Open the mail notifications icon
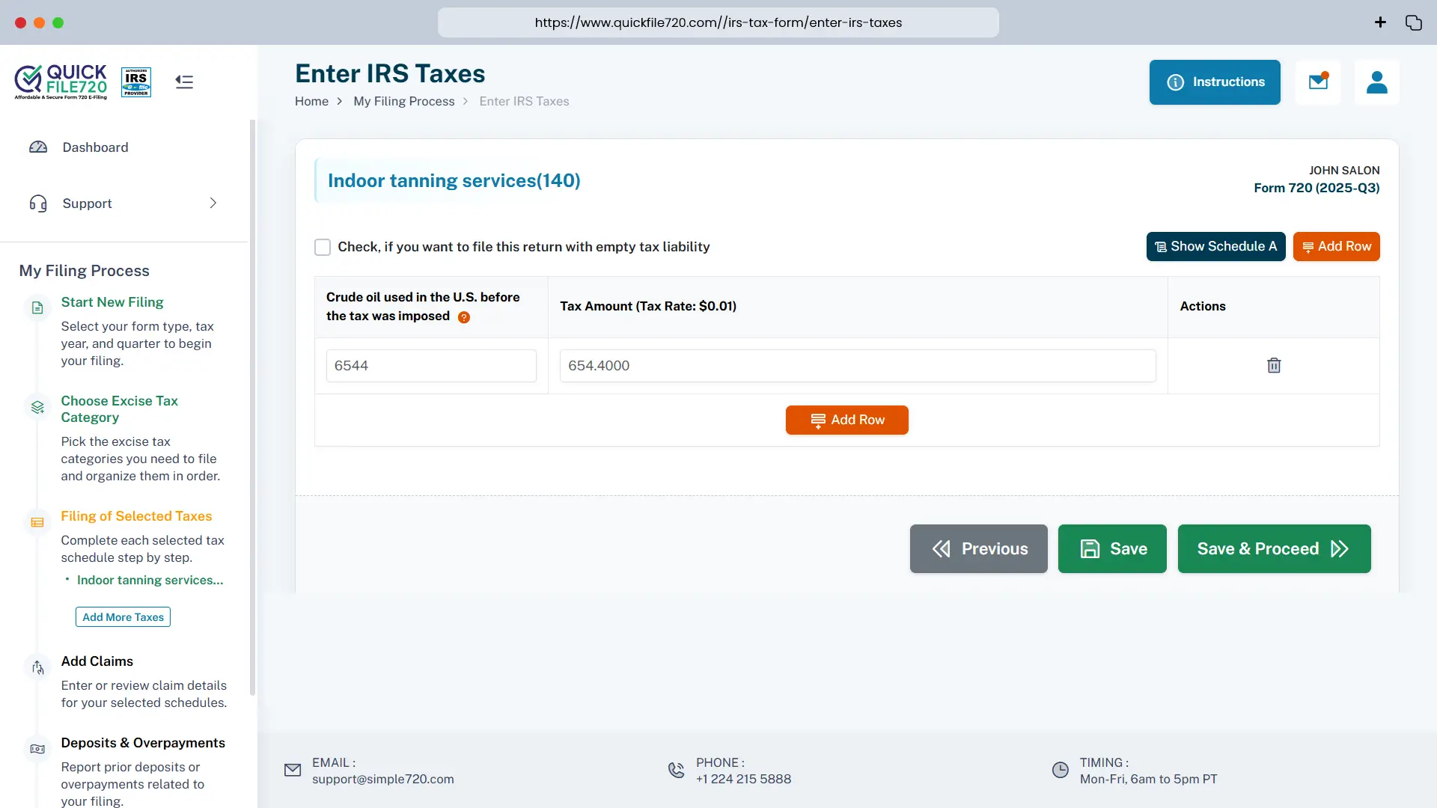 [1318, 82]
